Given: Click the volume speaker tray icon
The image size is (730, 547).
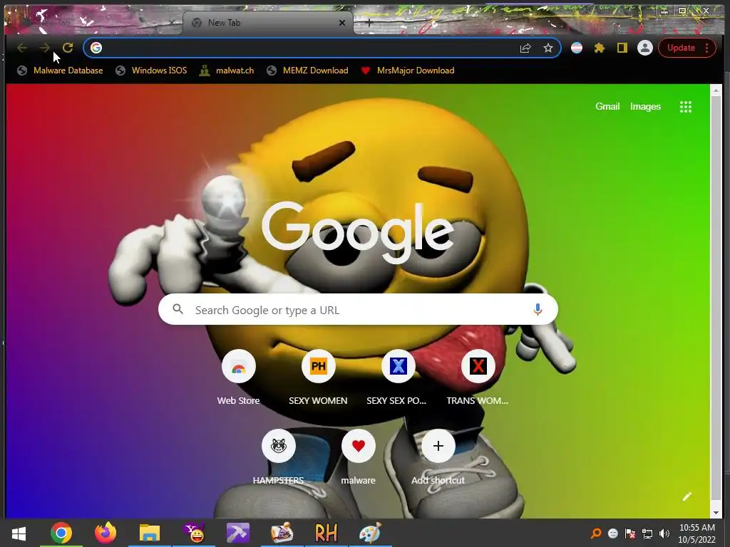Looking at the screenshot, I should pyautogui.click(x=664, y=533).
